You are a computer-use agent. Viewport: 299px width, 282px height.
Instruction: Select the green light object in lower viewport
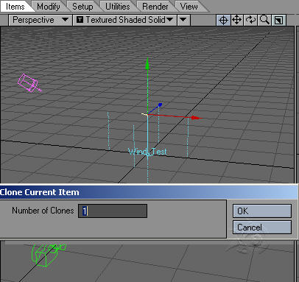49,255
